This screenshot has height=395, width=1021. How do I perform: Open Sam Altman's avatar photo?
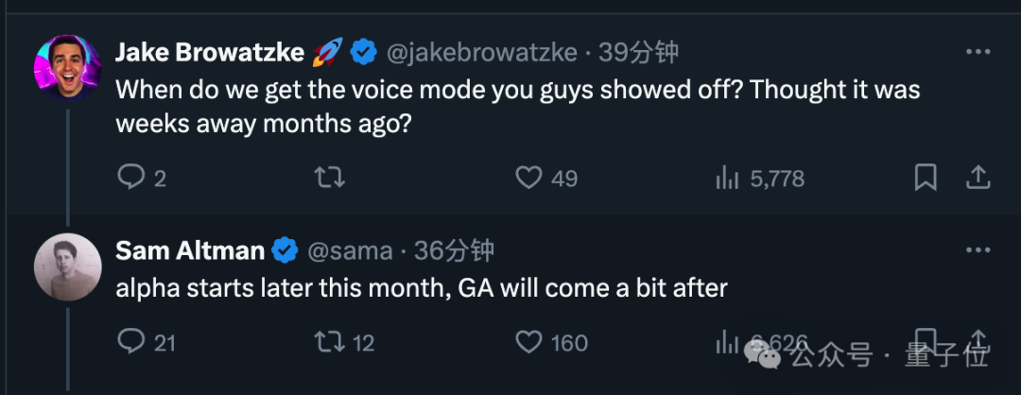(x=68, y=266)
